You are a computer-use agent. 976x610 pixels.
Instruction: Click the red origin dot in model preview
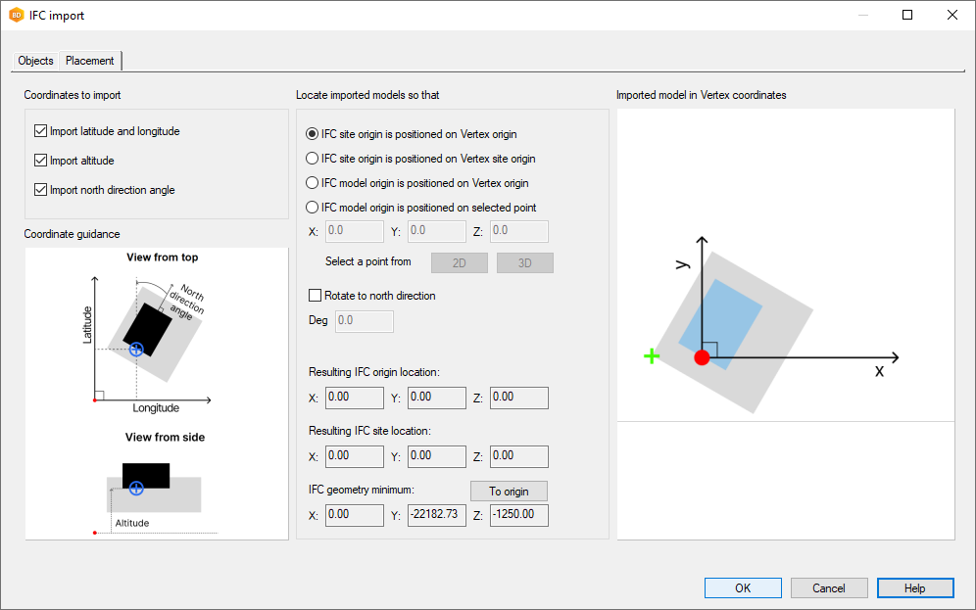[x=702, y=357]
